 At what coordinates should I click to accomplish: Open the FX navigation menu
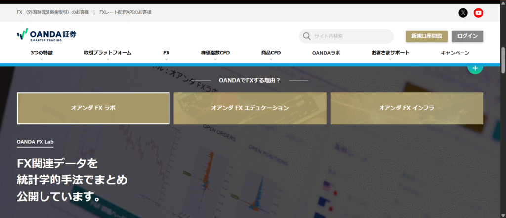click(x=166, y=53)
